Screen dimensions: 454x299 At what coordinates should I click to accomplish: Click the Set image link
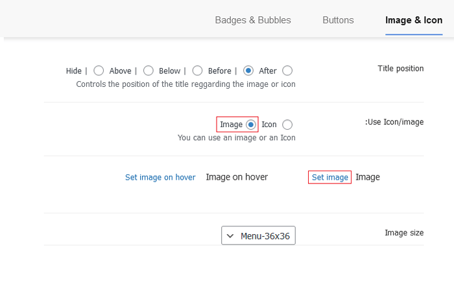click(329, 177)
